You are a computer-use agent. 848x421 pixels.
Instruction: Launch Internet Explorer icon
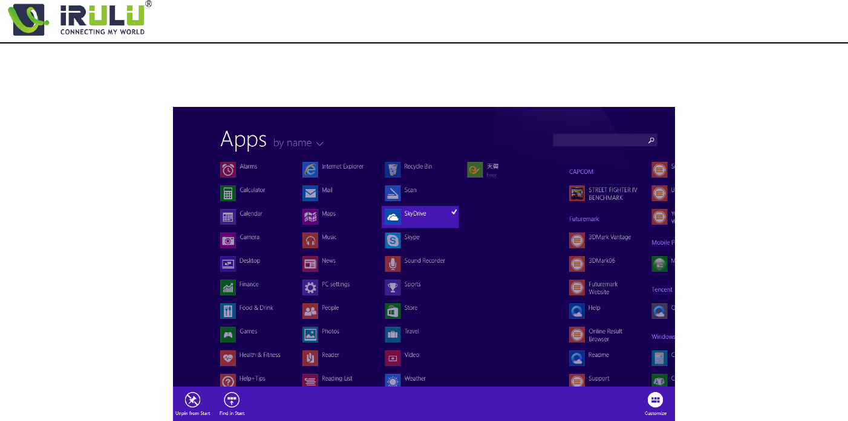310,170
